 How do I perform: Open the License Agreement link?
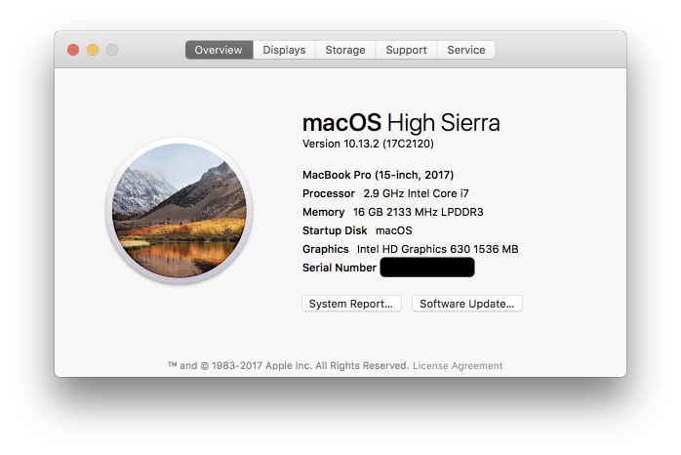458,366
